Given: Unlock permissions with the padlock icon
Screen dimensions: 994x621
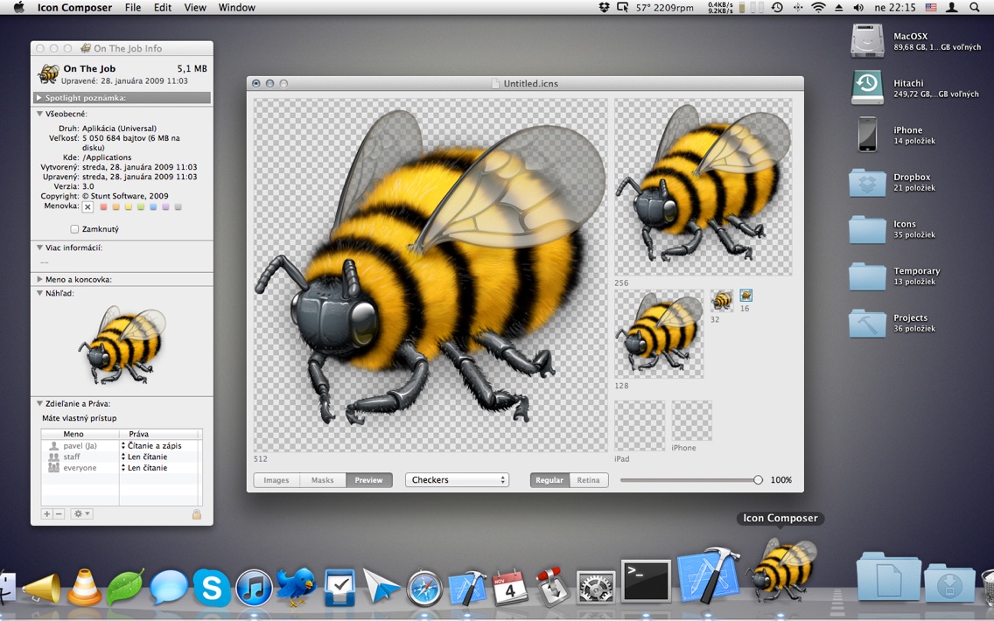Looking at the screenshot, I should 197,514.
